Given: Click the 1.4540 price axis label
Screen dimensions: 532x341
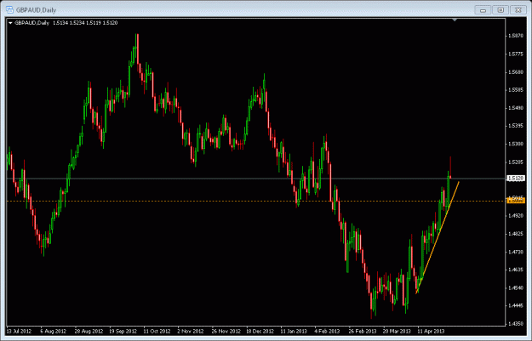Looking at the screenshot, I should click(516, 287).
